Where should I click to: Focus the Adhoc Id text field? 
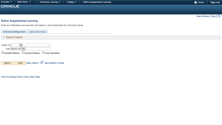[38, 45]
